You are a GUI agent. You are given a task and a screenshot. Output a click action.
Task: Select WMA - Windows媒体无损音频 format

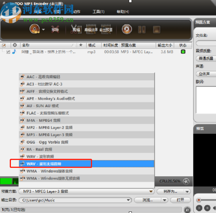[x=86, y=178]
